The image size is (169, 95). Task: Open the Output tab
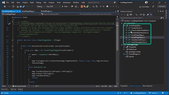(20, 89)
